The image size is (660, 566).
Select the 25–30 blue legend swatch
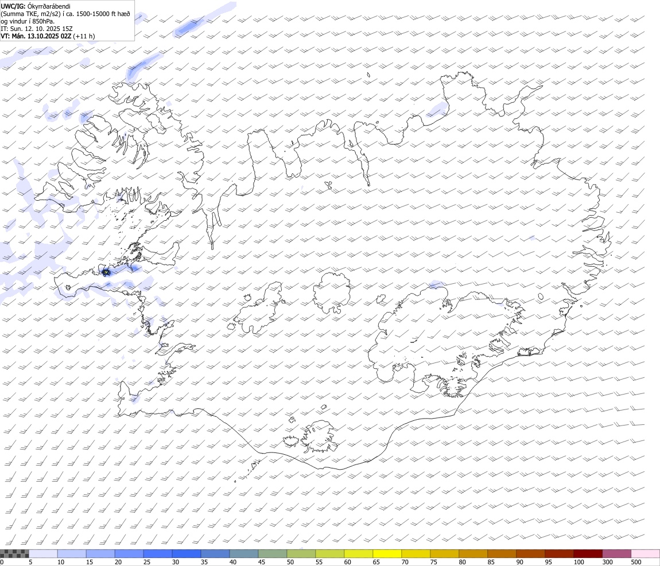pyautogui.click(x=158, y=553)
